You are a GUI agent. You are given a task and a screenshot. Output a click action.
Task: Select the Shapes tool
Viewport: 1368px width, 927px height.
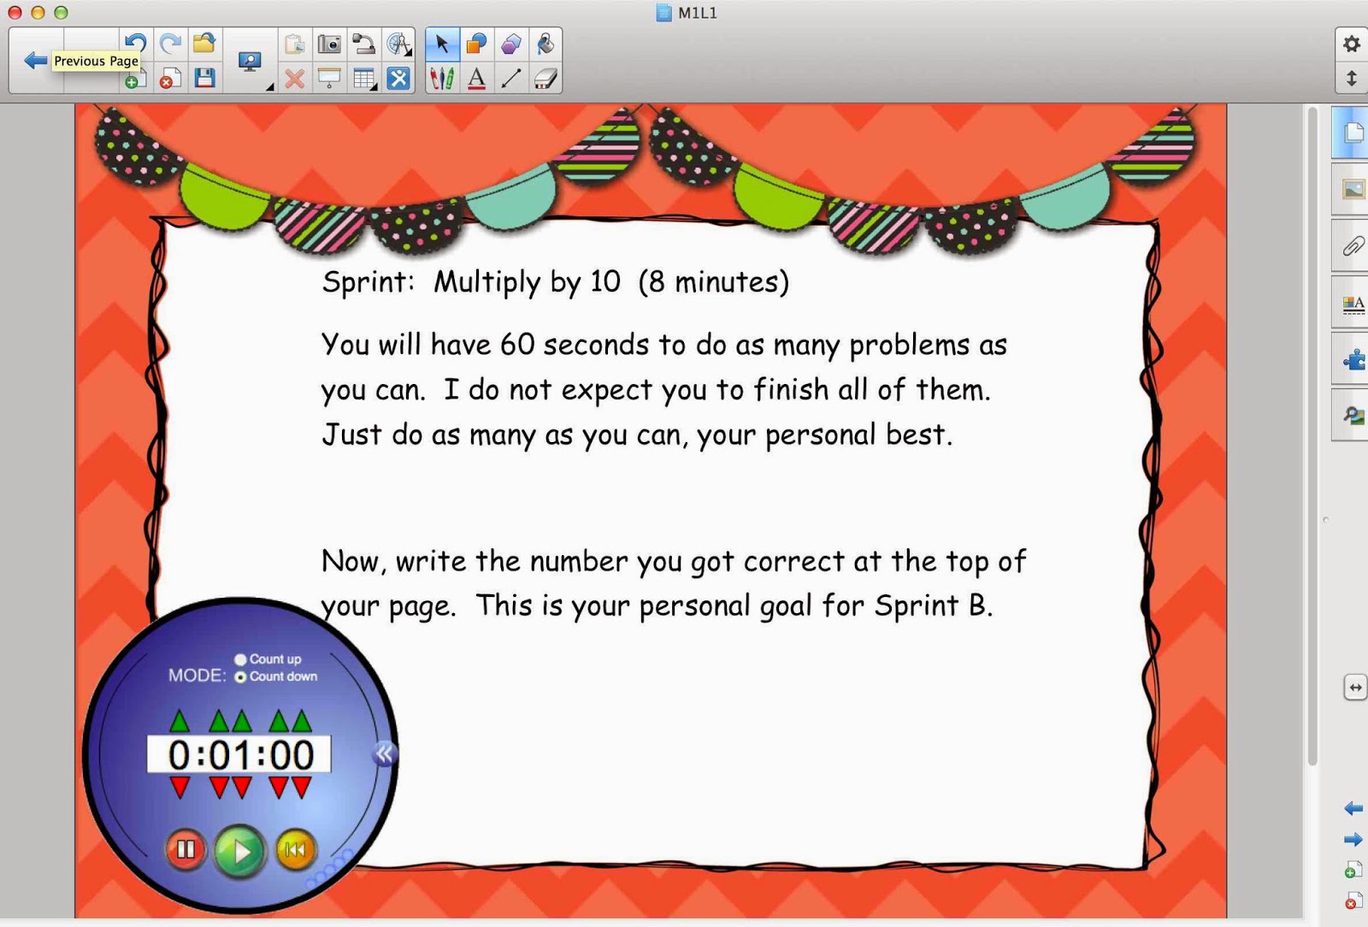476,43
